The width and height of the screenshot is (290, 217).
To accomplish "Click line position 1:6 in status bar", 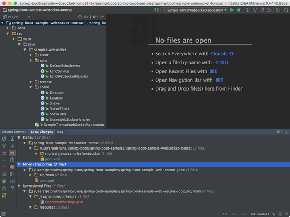I will point(225,214).
